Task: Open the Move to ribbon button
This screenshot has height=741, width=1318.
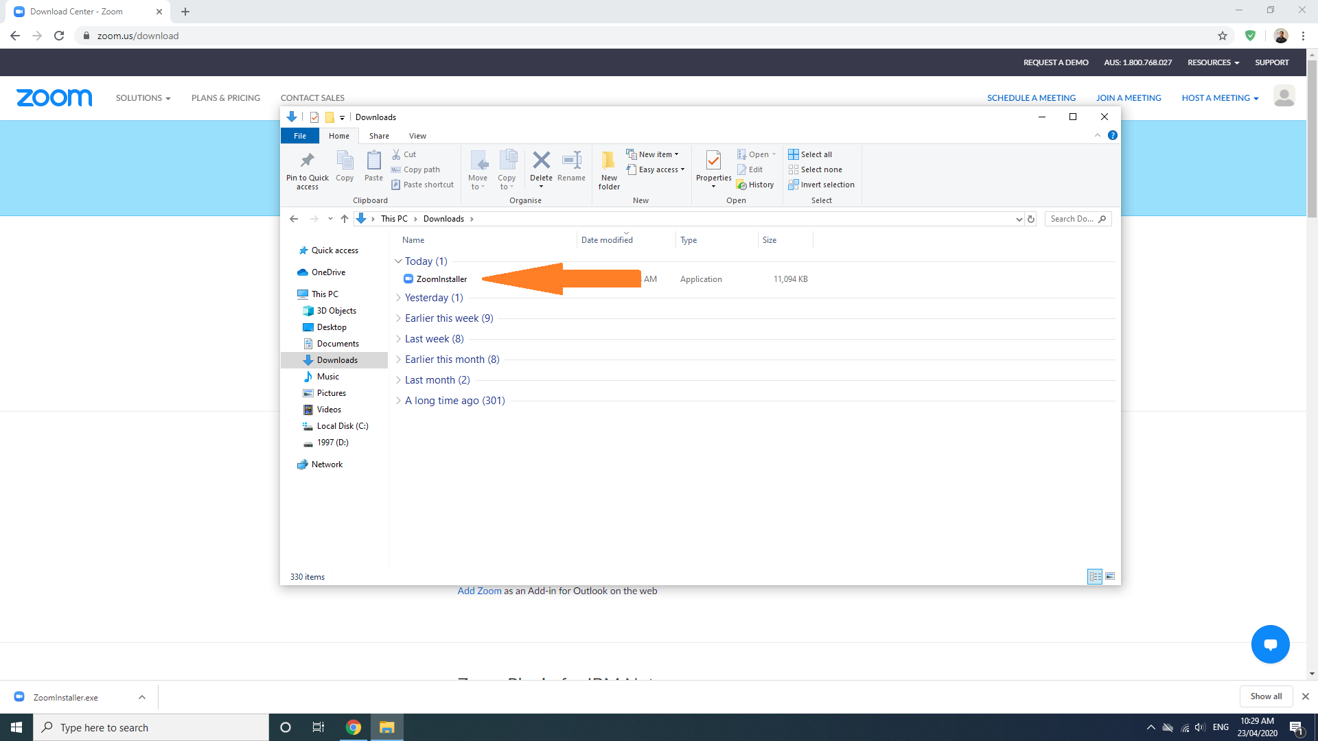Action: (x=478, y=169)
